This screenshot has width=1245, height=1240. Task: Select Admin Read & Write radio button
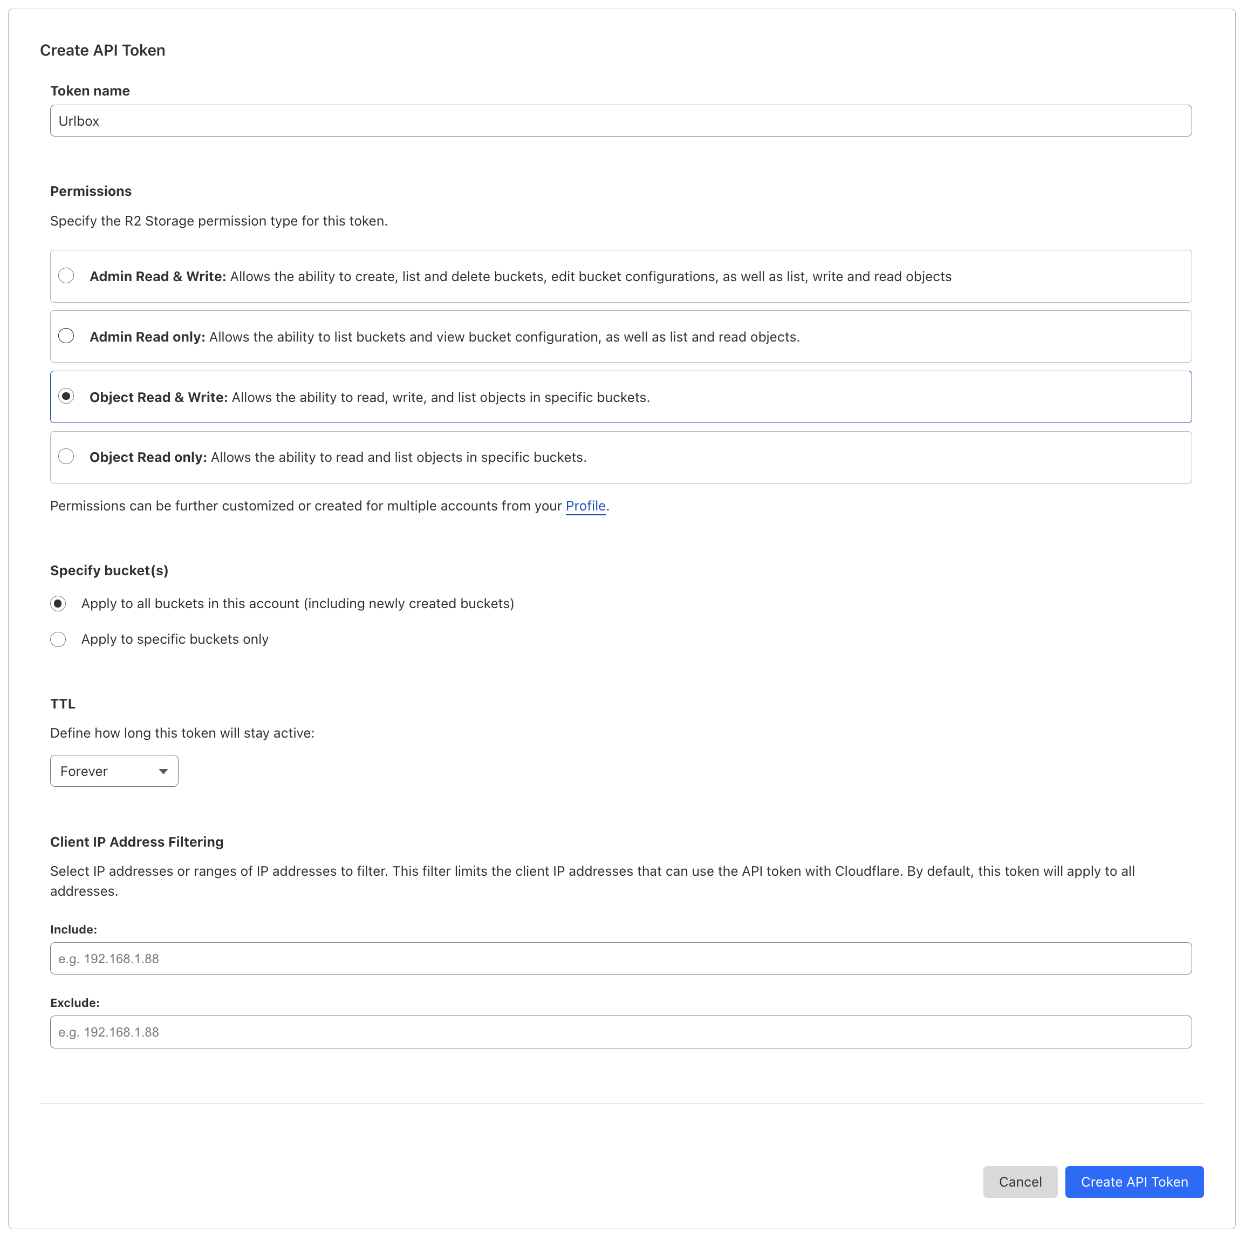click(66, 276)
